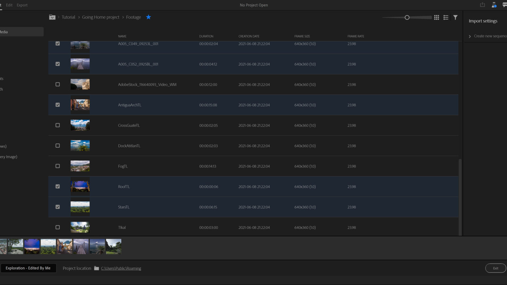507x285 pixels.
Task: Check the FogTL clip
Action: pyautogui.click(x=58, y=166)
